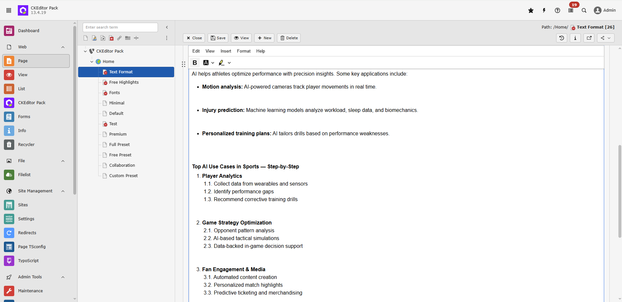This screenshot has width=622, height=302.
Task: Open the backend search magnifier
Action: click(584, 10)
